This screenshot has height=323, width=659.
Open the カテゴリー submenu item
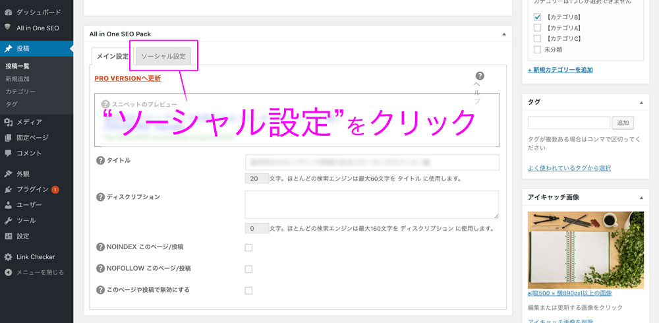click(20, 91)
